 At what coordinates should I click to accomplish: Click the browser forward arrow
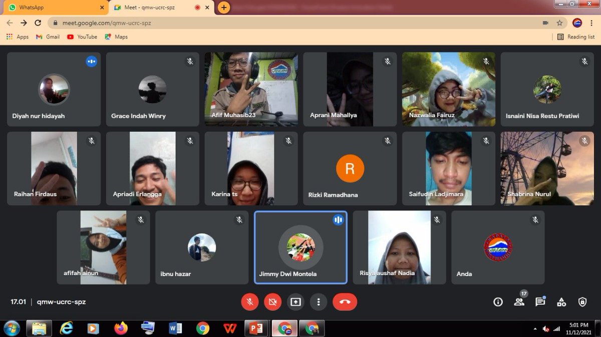[x=24, y=23]
